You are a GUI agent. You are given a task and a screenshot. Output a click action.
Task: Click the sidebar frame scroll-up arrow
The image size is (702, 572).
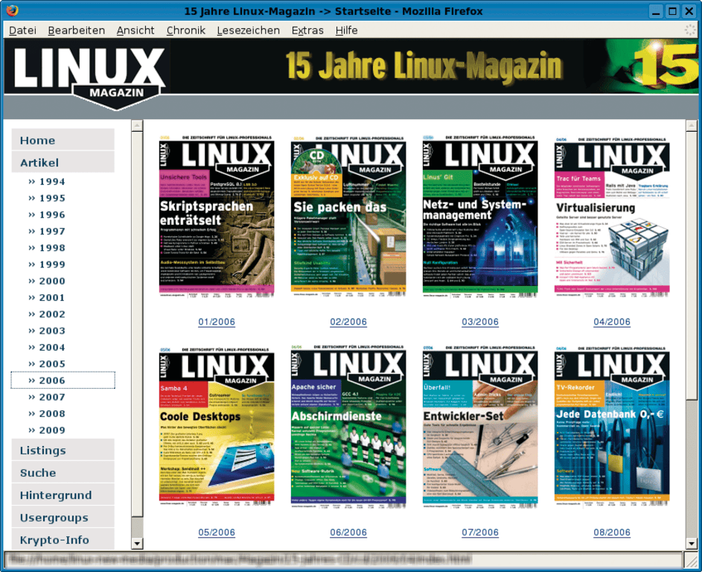coord(137,125)
